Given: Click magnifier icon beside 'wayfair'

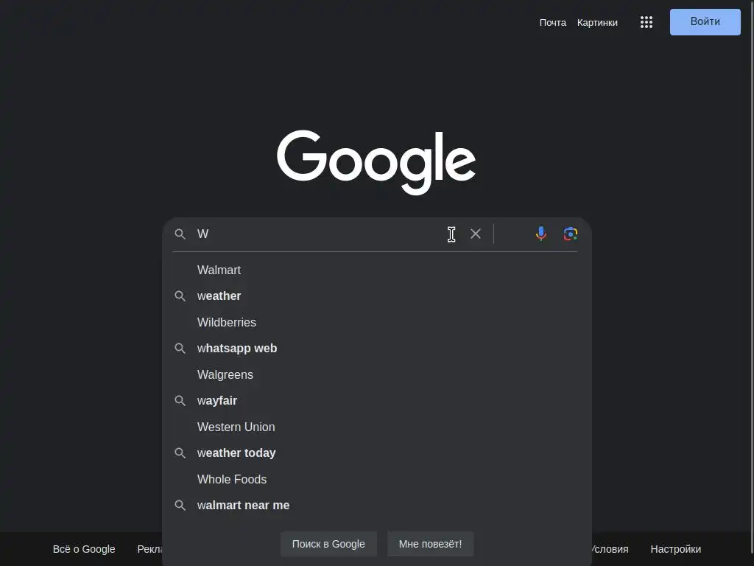Looking at the screenshot, I should pyautogui.click(x=180, y=401).
